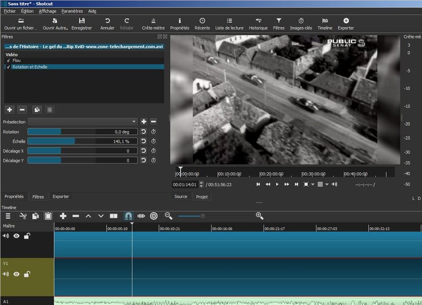Uncheck the Rotation et Echelle filter

tap(8, 67)
